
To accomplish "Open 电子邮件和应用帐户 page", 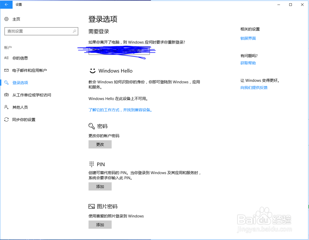I will click(x=30, y=70).
